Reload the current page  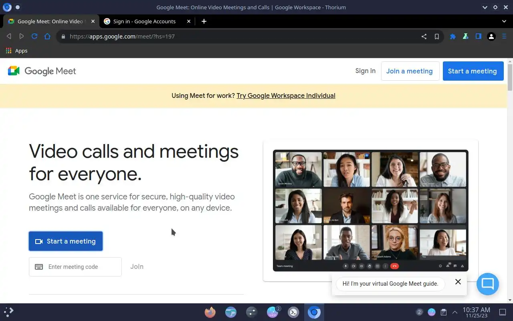(34, 37)
